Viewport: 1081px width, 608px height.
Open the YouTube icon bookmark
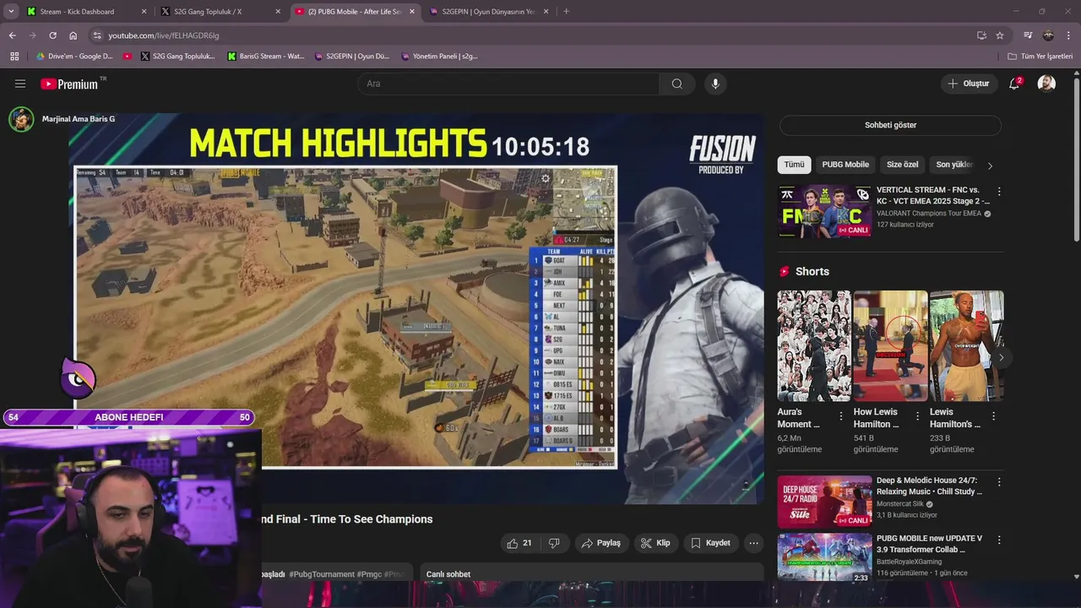pos(128,57)
